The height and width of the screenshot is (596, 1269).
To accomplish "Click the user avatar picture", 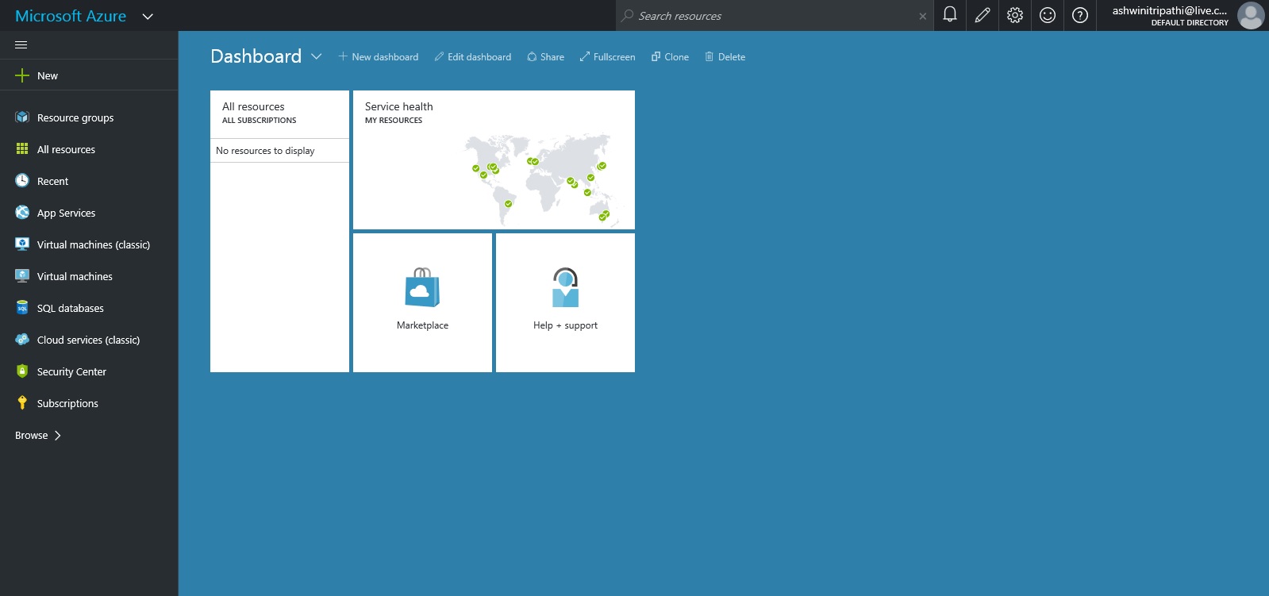I will pyautogui.click(x=1251, y=15).
